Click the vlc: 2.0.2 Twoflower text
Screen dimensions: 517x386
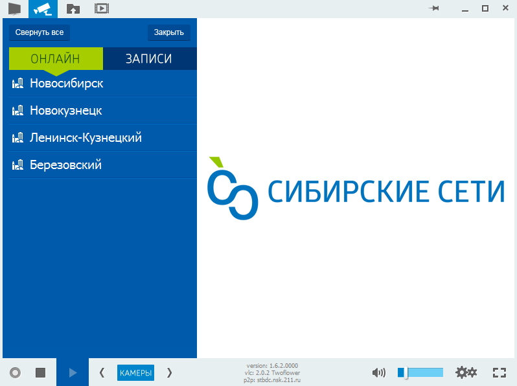[x=272, y=373]
